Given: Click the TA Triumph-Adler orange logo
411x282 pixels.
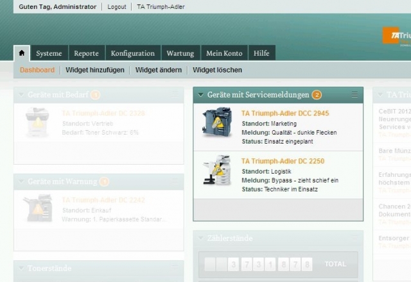Looking at the screenshot, I should [x=396, y=36].
